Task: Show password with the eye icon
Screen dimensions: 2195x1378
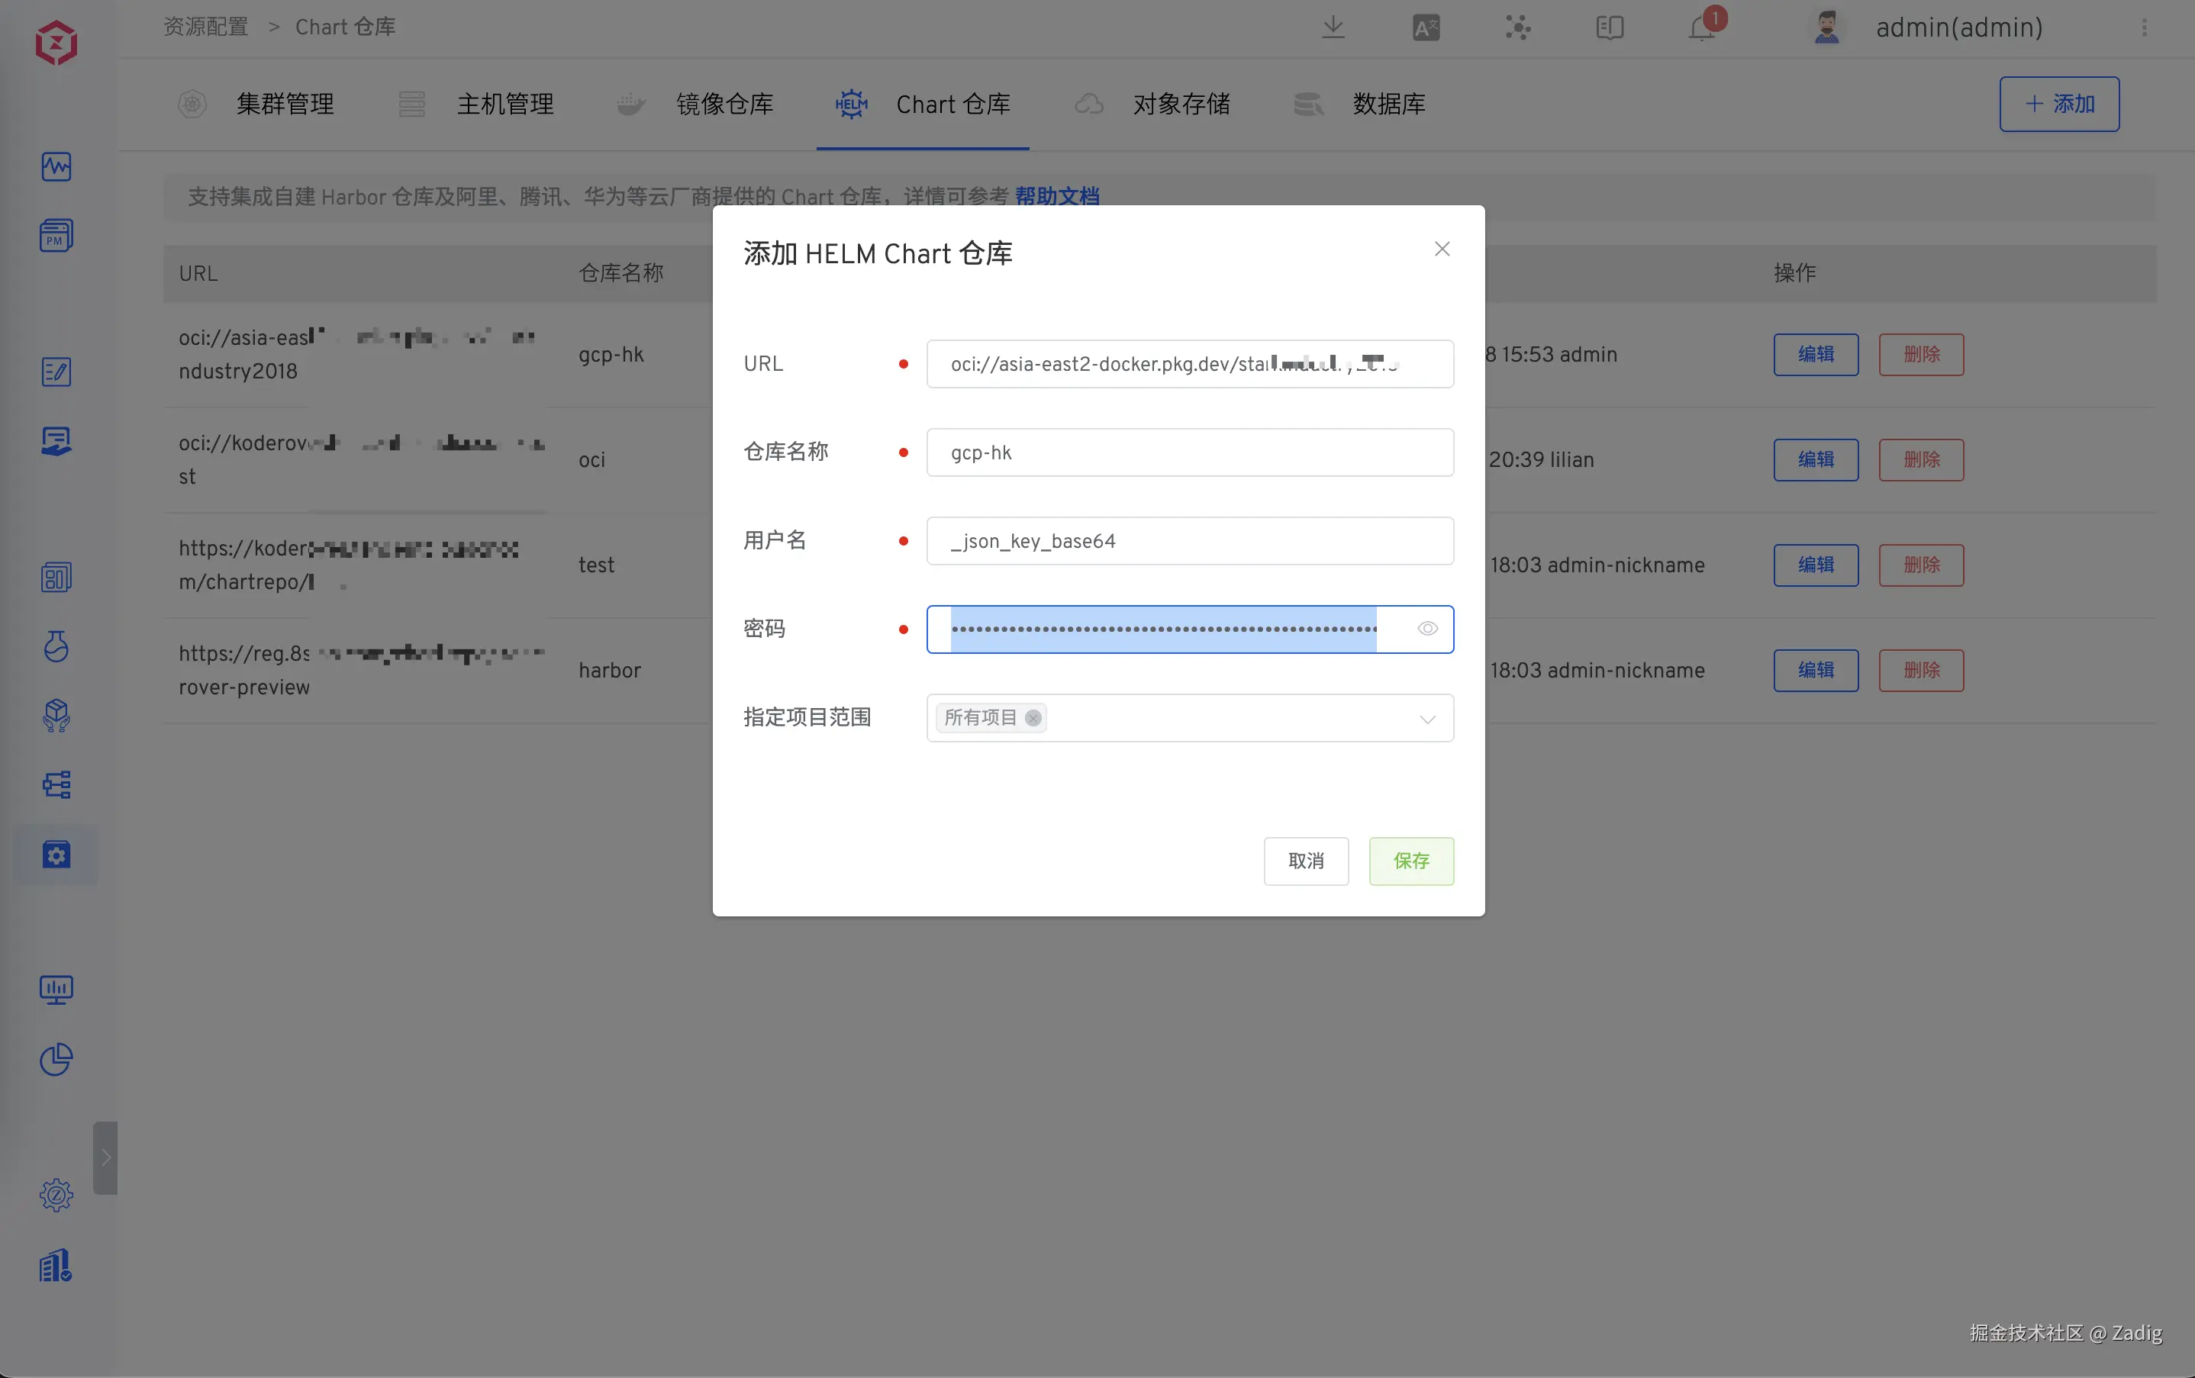Action: coord(1427,629)
